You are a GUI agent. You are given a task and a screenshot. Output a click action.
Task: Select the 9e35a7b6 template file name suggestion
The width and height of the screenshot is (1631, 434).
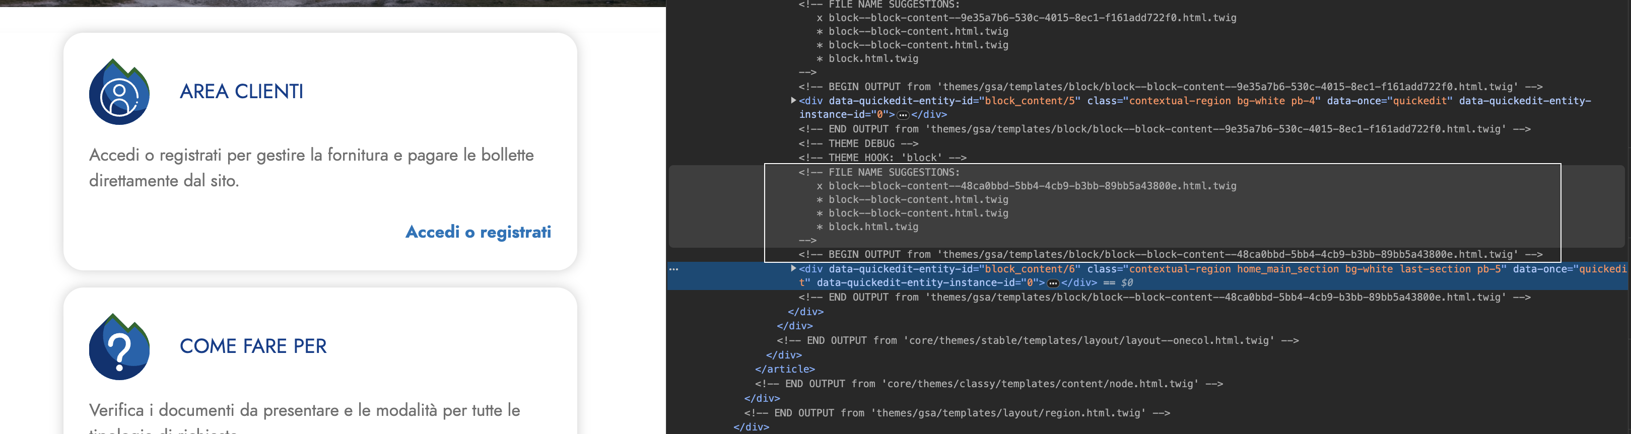(x=1032, y=18)
